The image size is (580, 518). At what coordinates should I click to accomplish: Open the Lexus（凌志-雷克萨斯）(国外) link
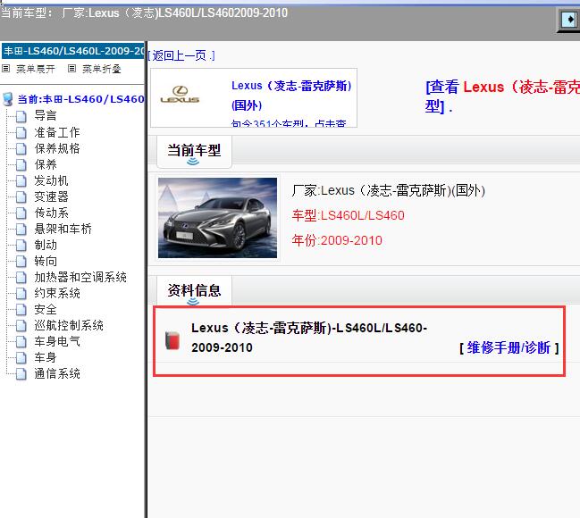291,96
